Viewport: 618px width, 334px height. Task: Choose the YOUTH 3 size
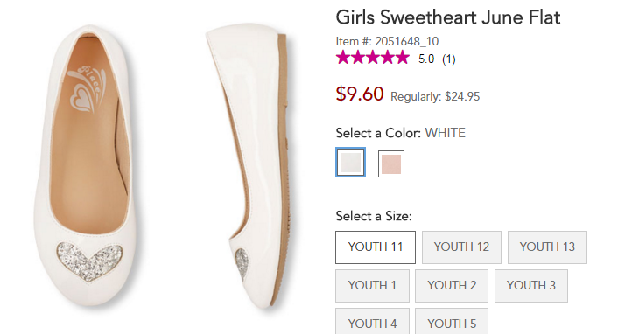(531, 286)
